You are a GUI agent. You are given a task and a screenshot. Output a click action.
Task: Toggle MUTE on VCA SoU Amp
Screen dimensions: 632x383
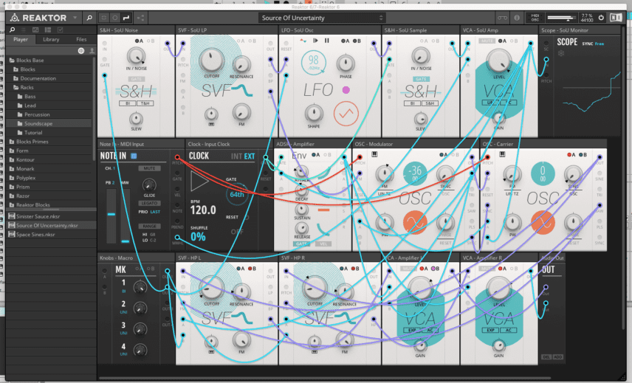487,41
